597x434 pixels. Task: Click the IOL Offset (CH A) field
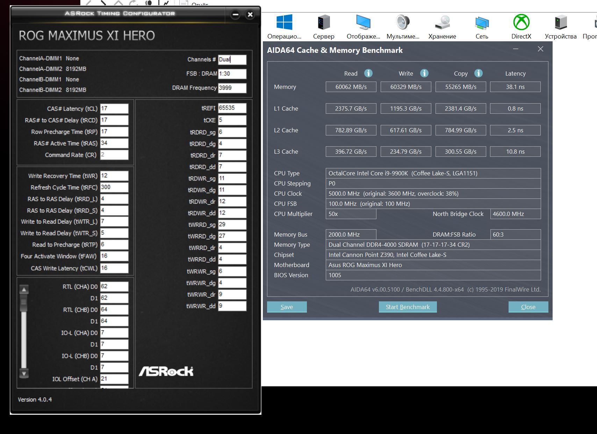tap(114, 379)
